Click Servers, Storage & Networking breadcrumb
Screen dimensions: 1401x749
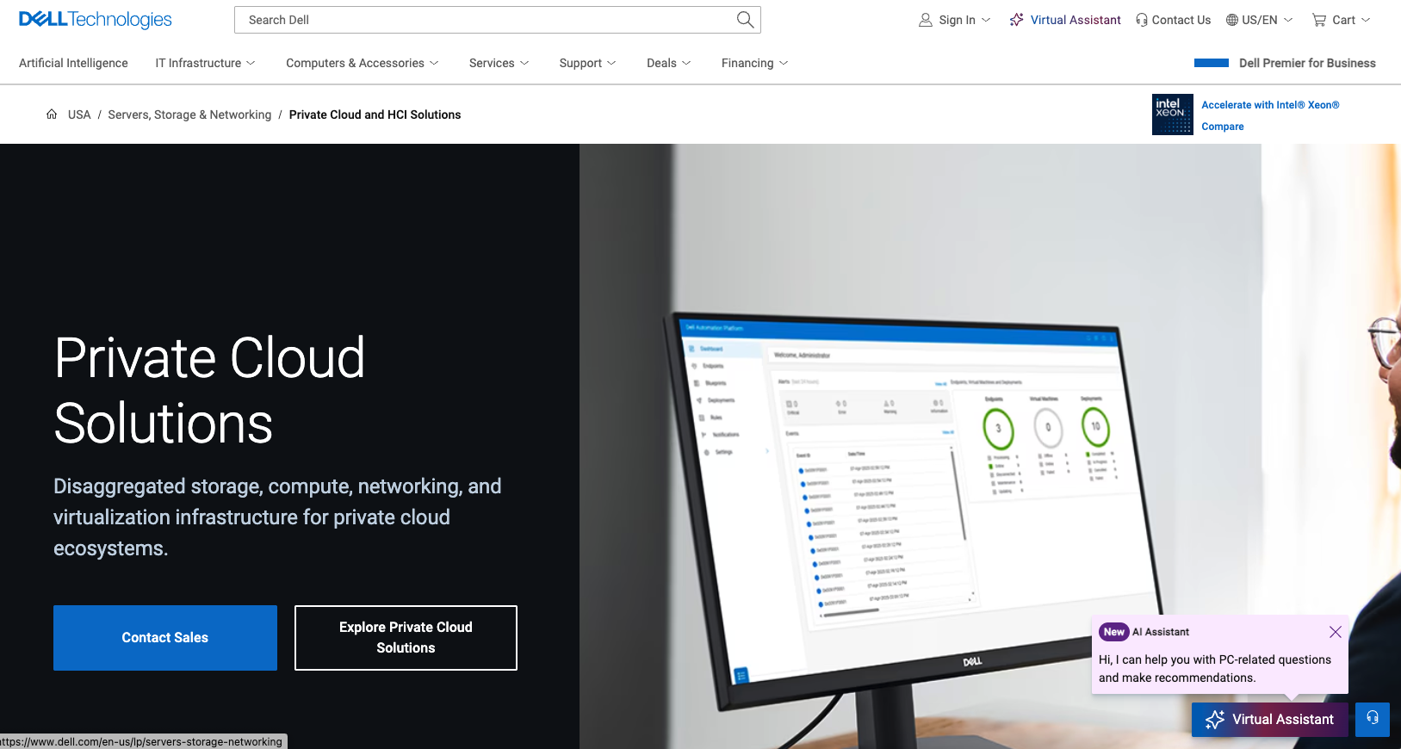pyautogui.click(x=189, y=115)
